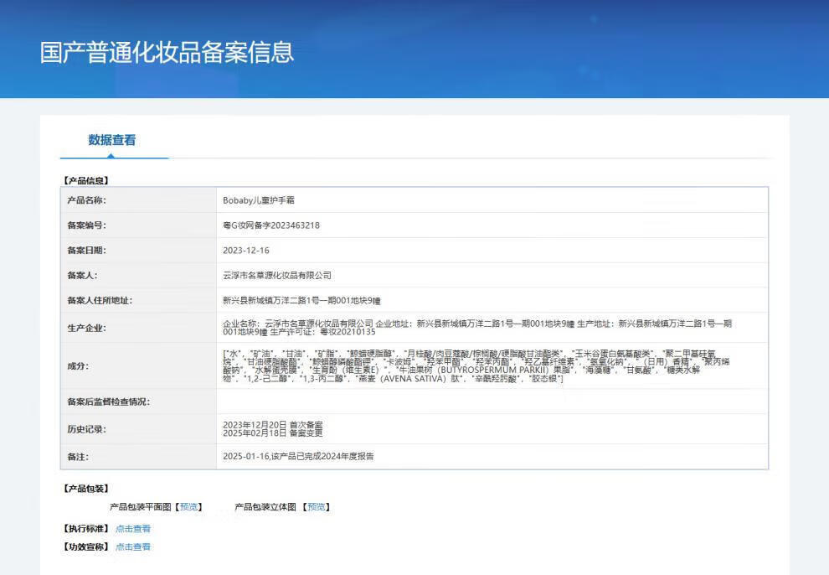
Task: Open 预览 link for 产品包装立体图
Action: tap(317, 507)
